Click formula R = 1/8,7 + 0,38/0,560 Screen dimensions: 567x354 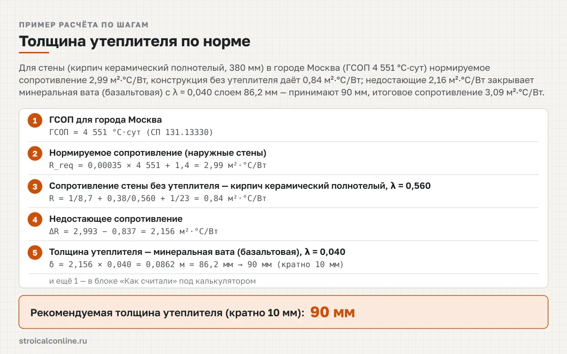158,198
